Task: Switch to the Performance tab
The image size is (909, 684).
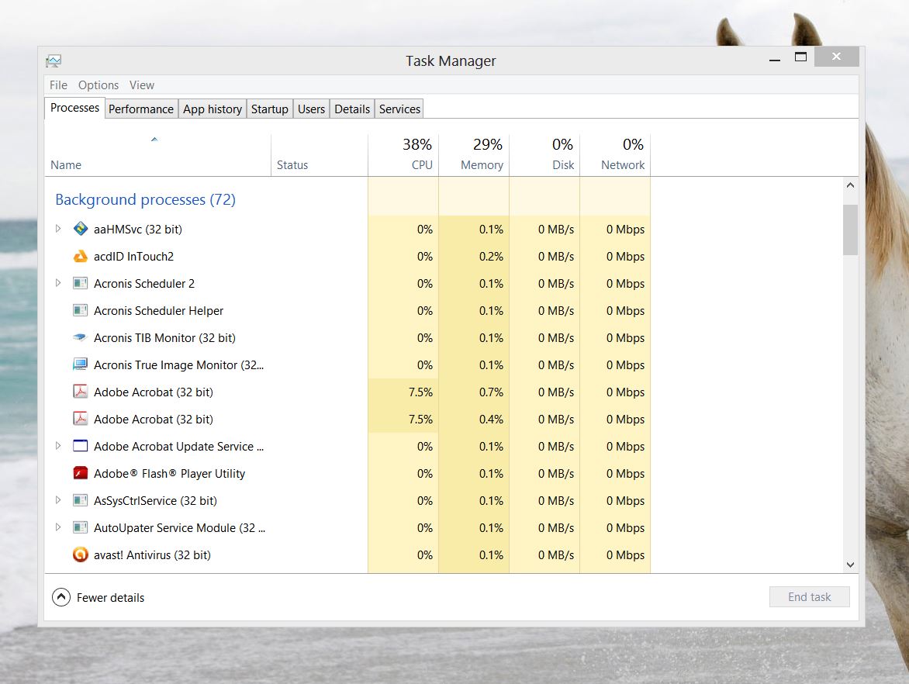Action: click(x=141, y=109)
